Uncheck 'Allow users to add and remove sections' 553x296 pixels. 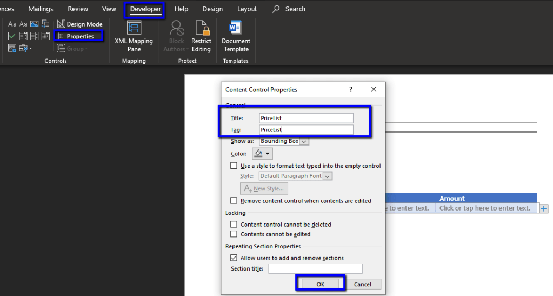(234, 258)
